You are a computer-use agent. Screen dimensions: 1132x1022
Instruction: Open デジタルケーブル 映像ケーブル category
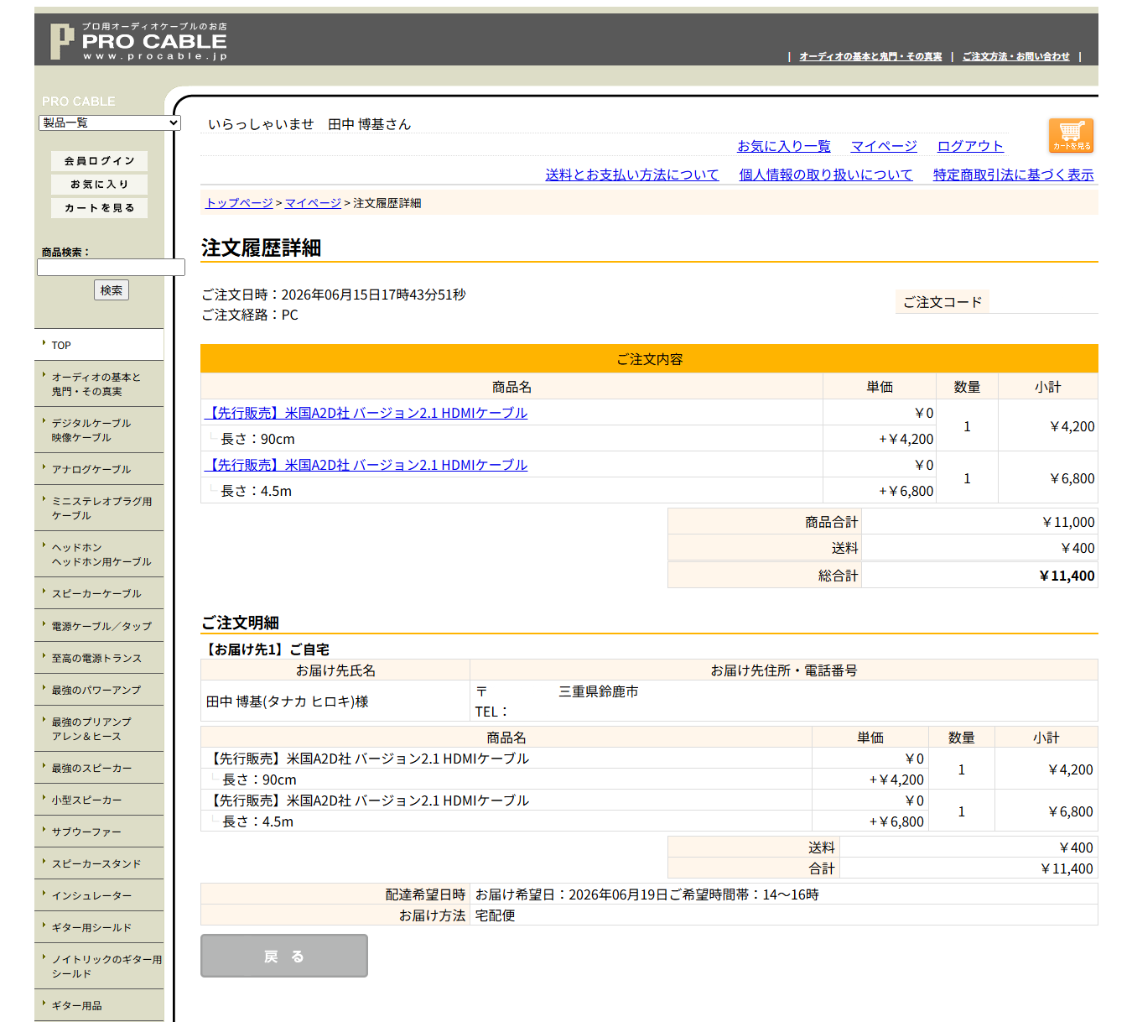click(x=99, y=430)
